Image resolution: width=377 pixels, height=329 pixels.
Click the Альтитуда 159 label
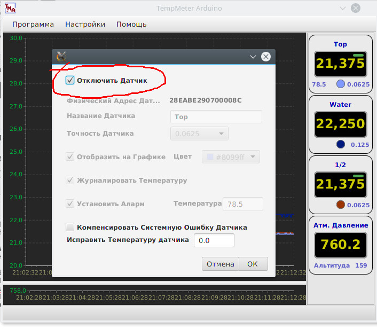[x=341, y=265]
